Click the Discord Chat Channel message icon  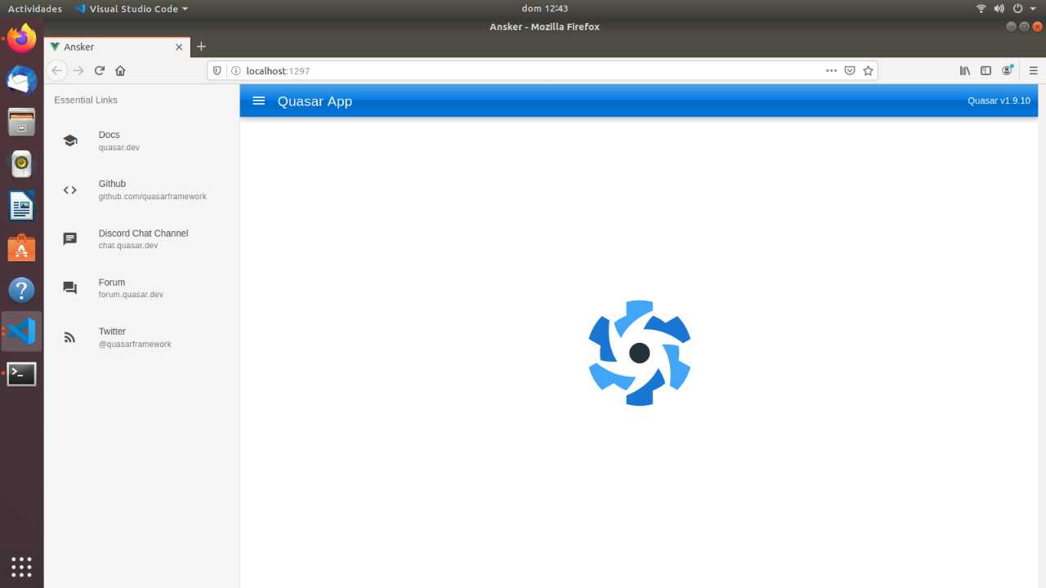[x=70, y=239]
